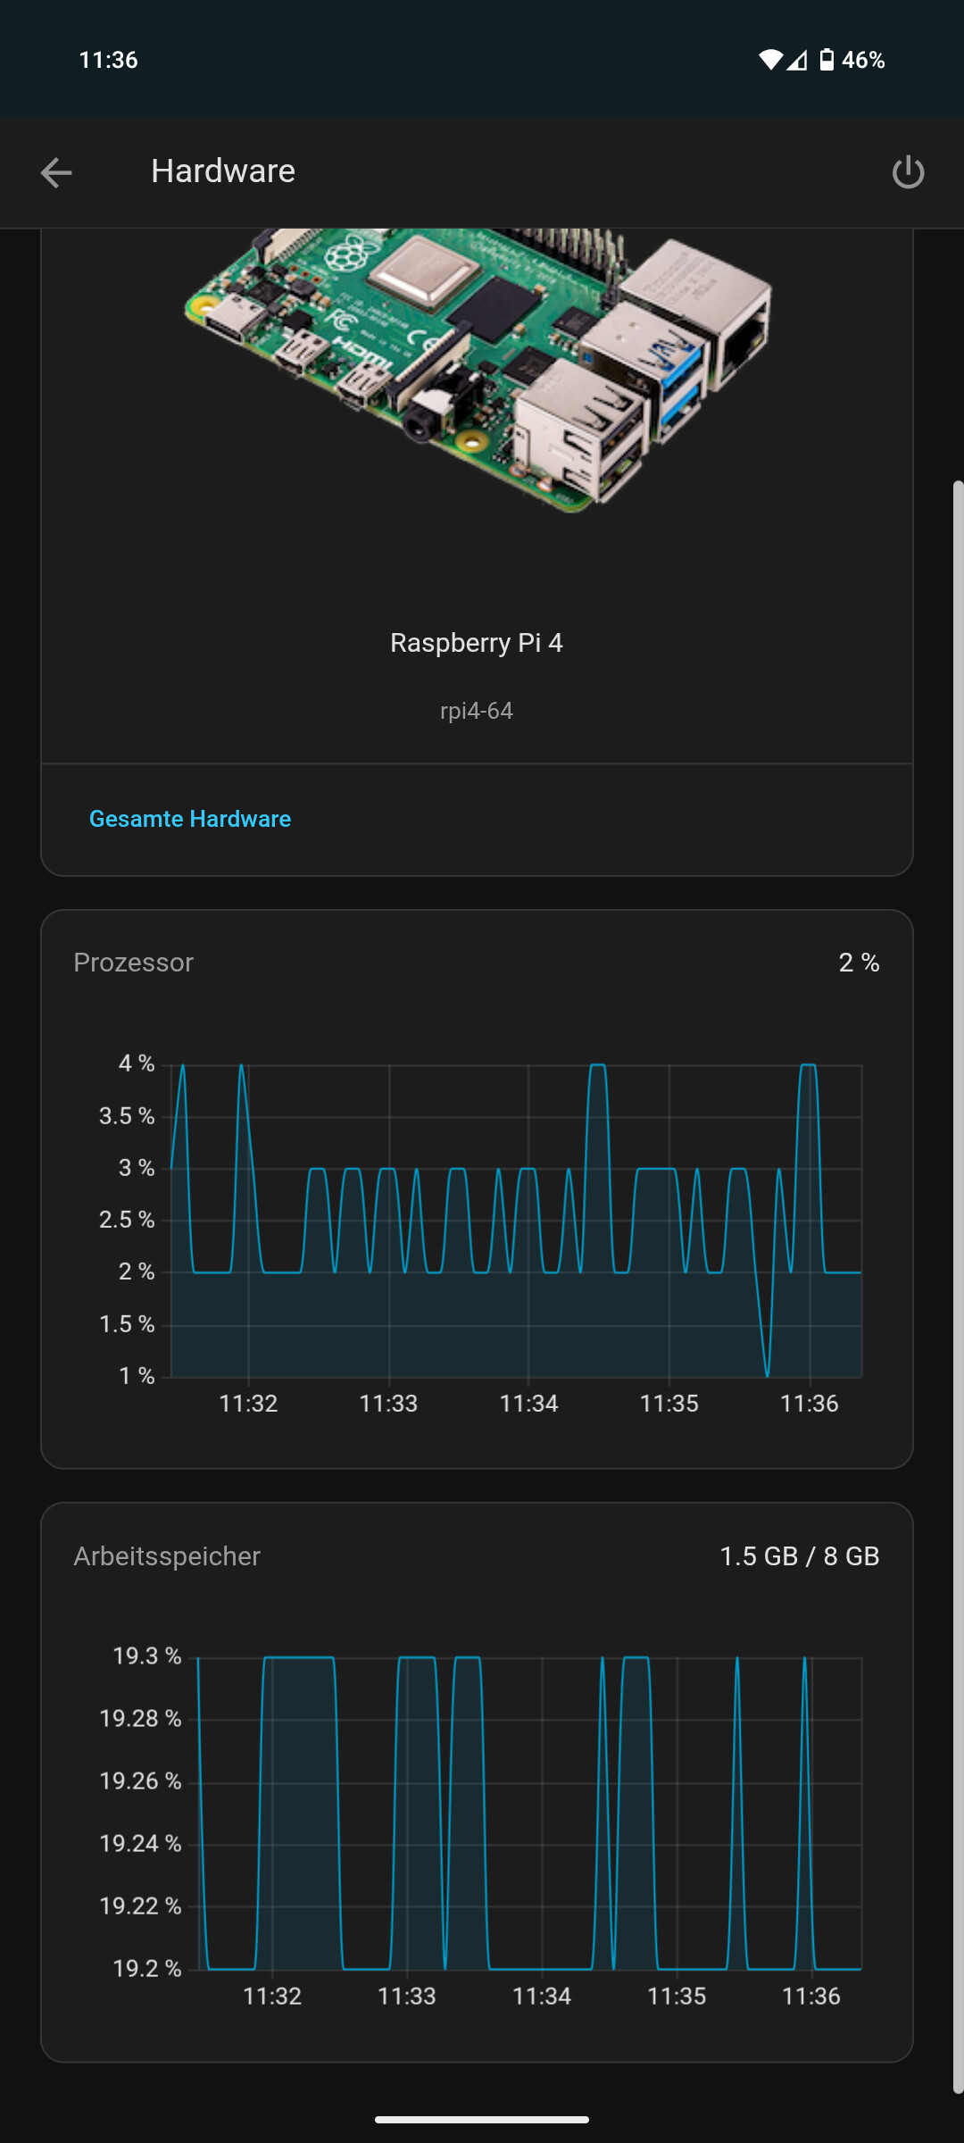964x2143 pixels.
Task: Tap the 1.5 GB / 8 GB memory value
Action: (x=800, y=1556)
